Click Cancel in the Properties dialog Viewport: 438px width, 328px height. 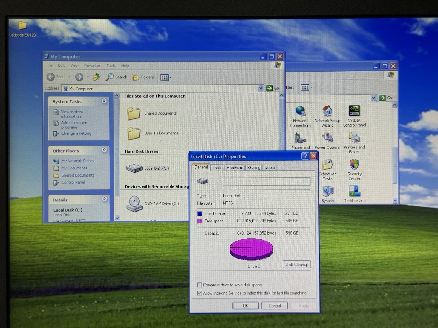[x=275, y=306]
